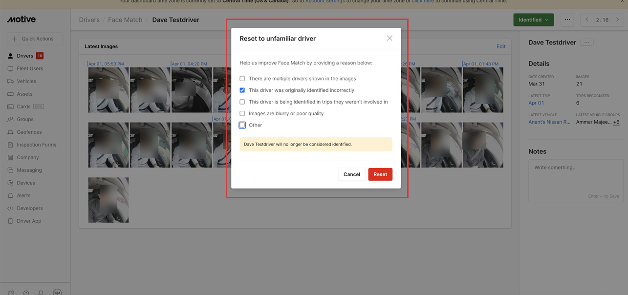The image size is (628, 295).
Task: Uncheck 'This driver was originally identified incorrectly'
Action: [242, 90]
